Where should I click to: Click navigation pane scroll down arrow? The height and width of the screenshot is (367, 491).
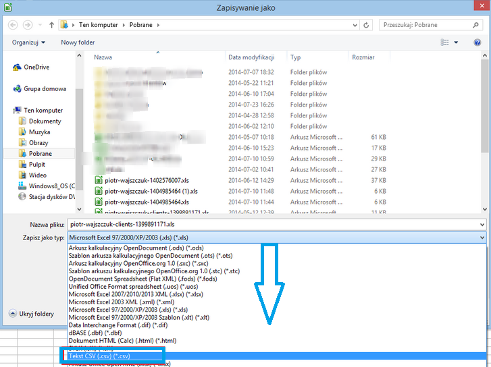pos(79,209)
